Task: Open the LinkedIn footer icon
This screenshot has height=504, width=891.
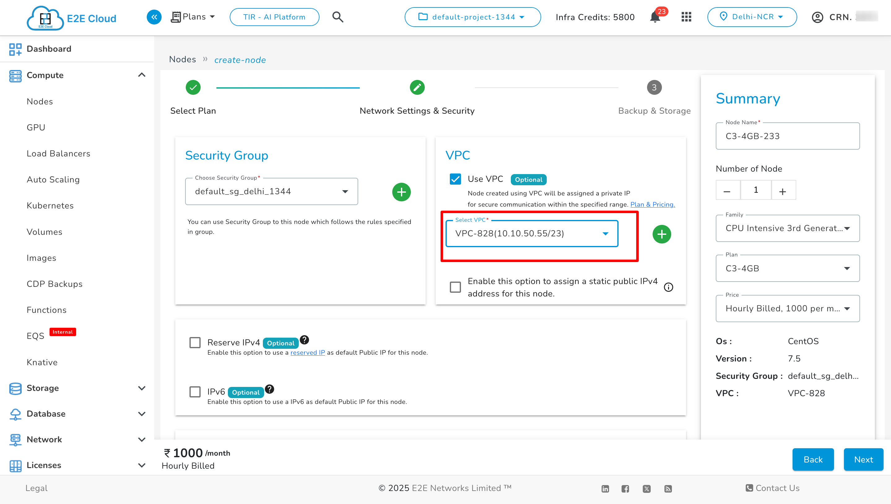Action: (x=605, y=489)
